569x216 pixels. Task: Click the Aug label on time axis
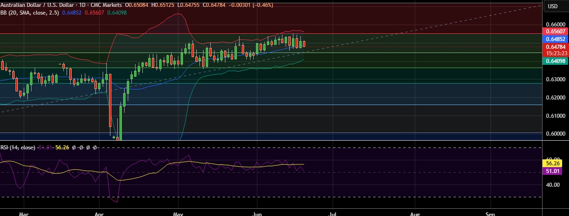[x=415, y=213]
